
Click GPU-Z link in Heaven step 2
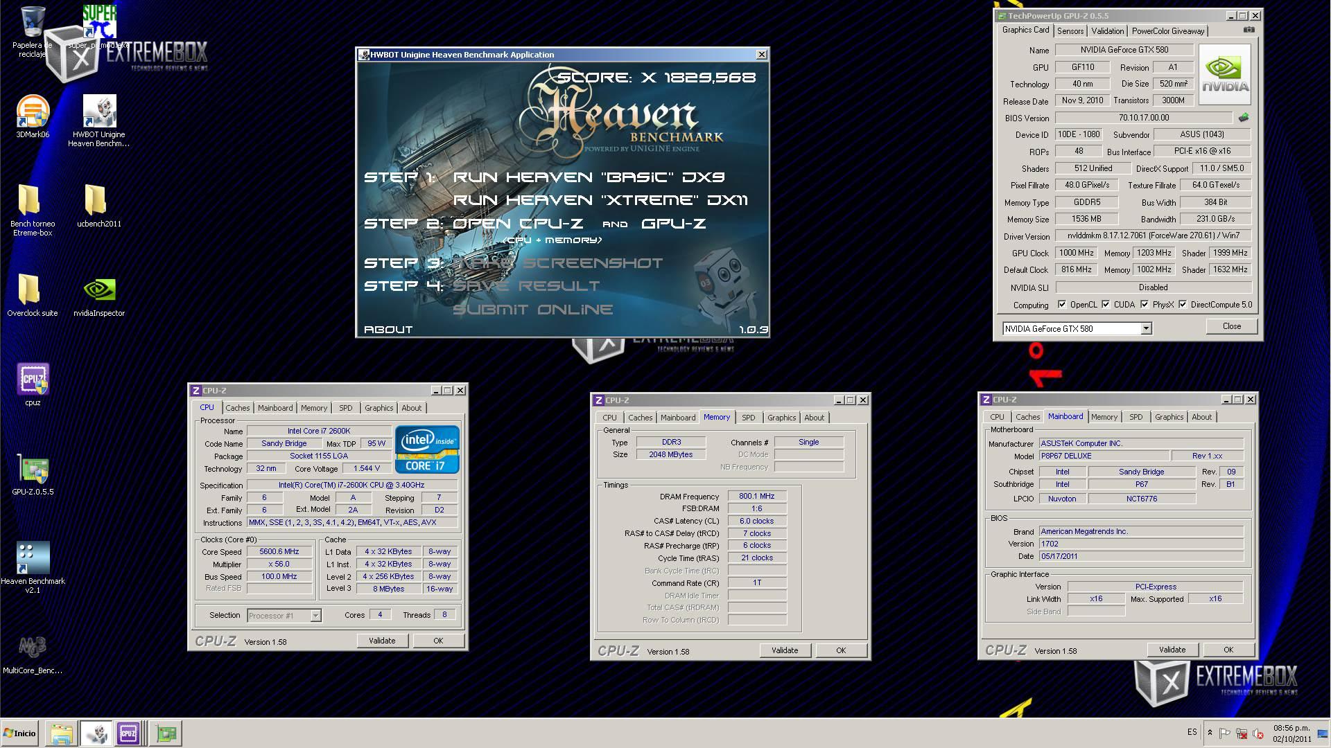pos(673,224)
